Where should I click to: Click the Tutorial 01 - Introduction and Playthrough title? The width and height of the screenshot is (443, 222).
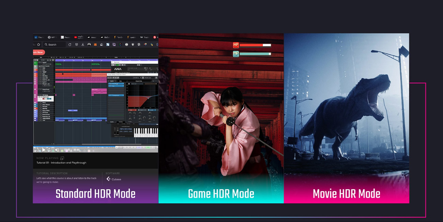(61, 163)
